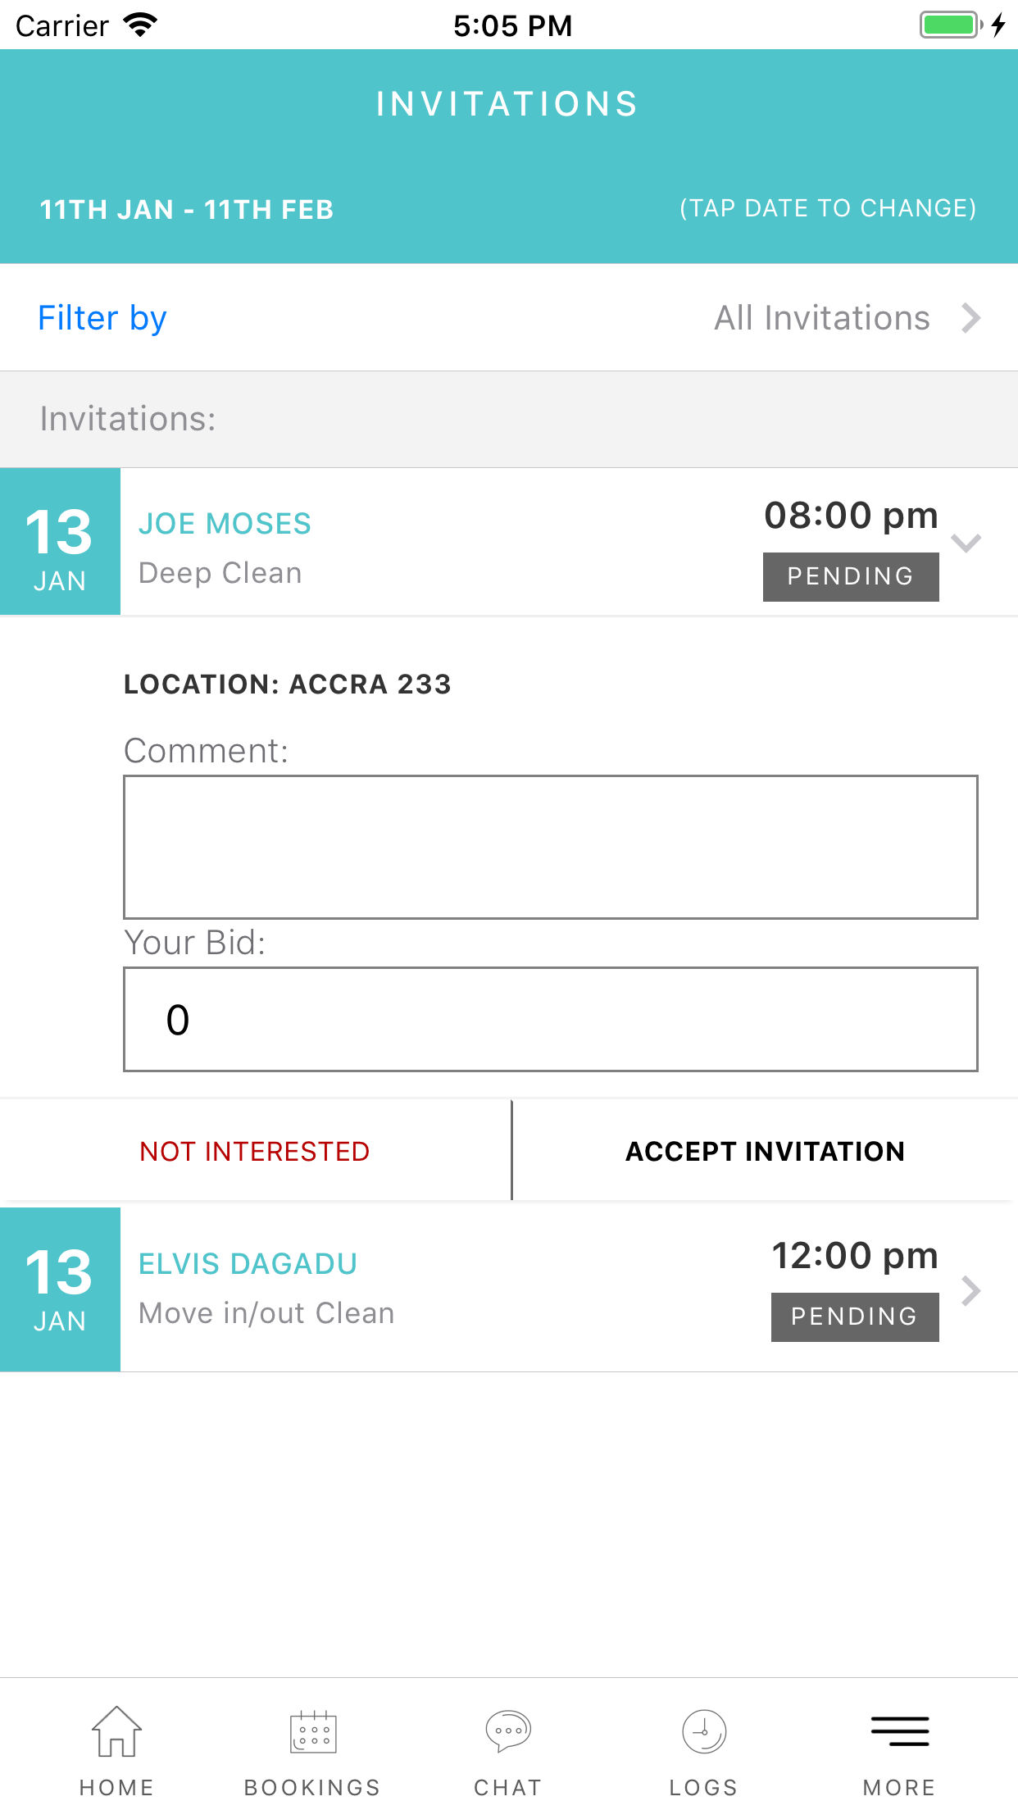Screen dimensions: 1018x1810
Task: Tap the Filter by label
Action: [102, 318]
